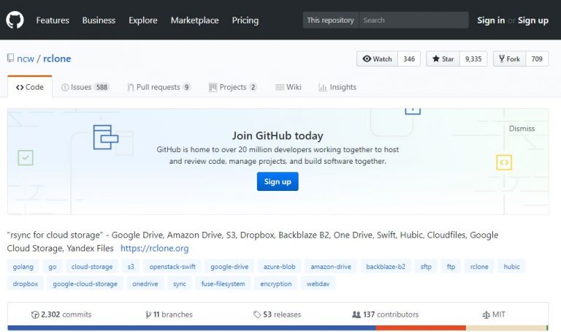Image resolution: width=561 pixels, height=332 pixels.
Task: Click the star icon on Star button
Action: 436,59
